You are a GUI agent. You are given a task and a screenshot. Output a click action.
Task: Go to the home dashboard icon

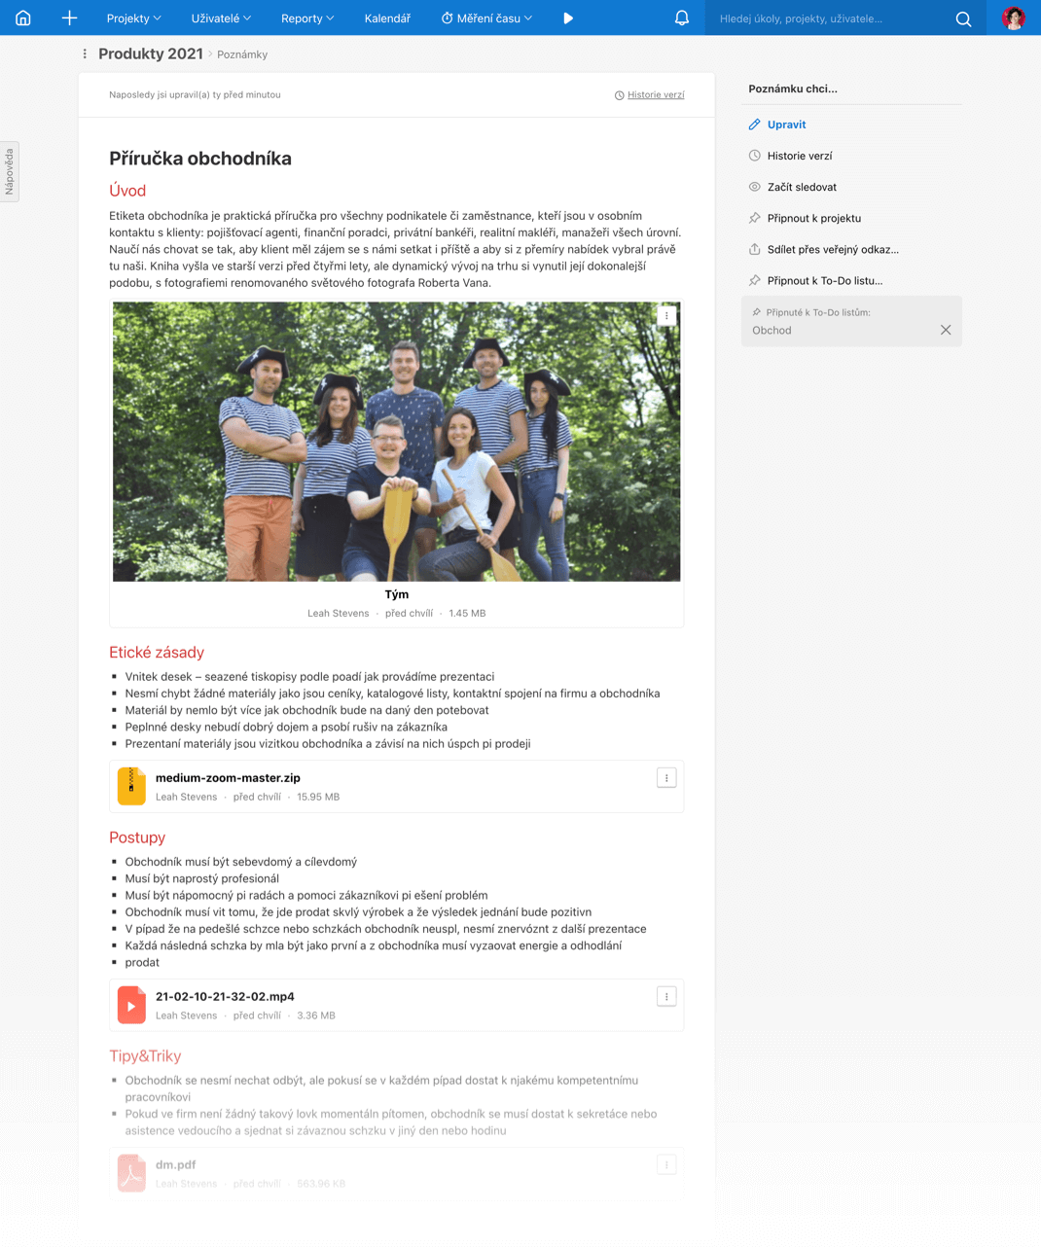(x=23, y=18)
